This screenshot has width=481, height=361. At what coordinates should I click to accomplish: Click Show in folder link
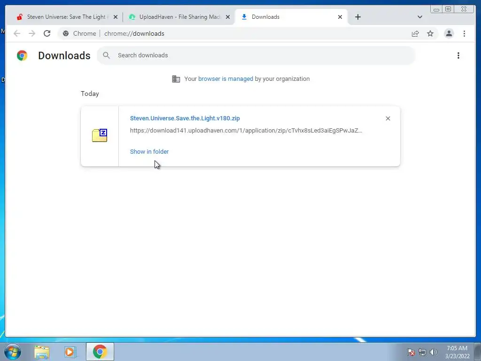149,152
